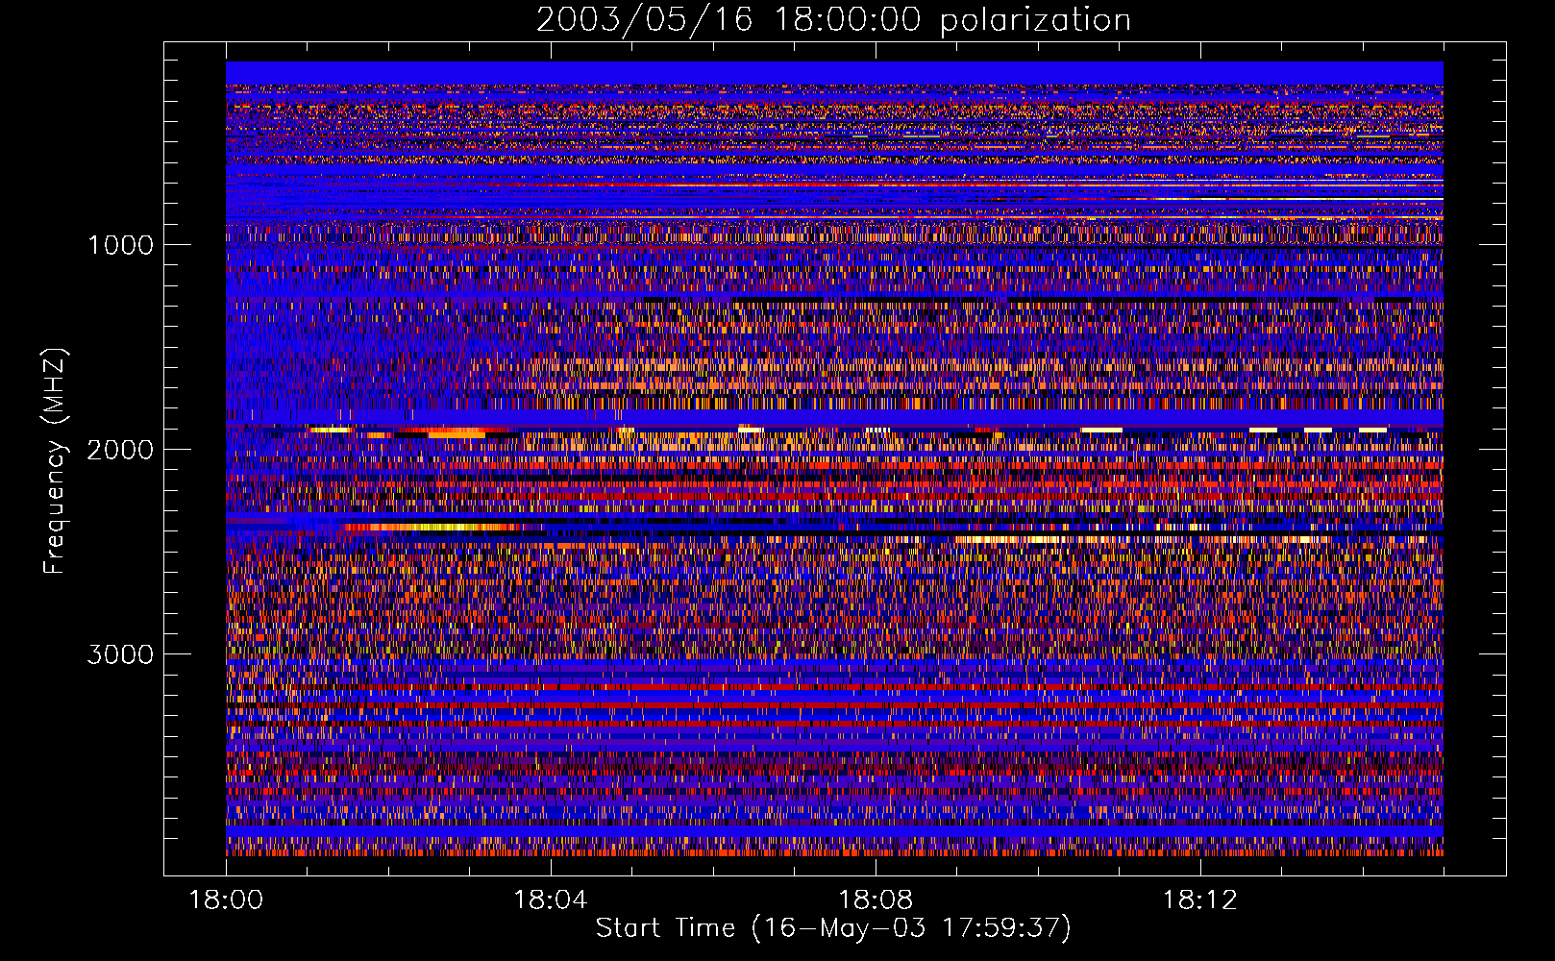Click the 18:12 time tick label
The height and width of the screenshot is (961, 1555).
pyautogui.click(x=1200, y=900)
